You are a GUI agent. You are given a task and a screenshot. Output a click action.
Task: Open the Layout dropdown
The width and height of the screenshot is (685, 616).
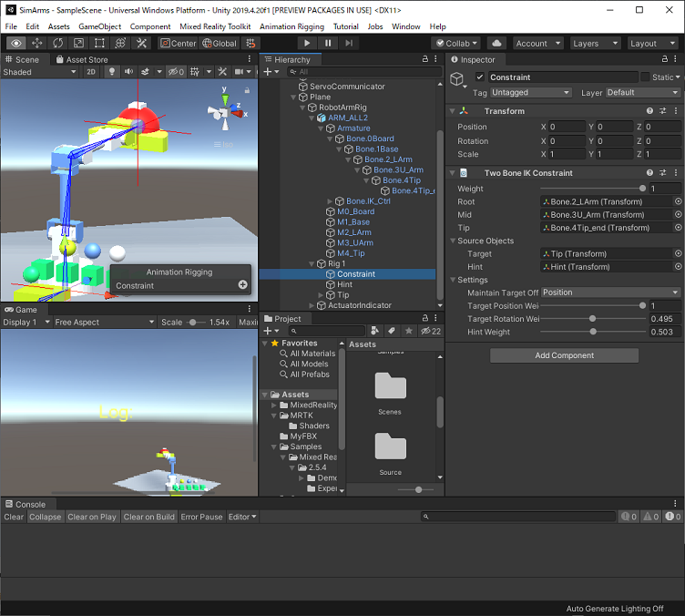click(653, 43)
